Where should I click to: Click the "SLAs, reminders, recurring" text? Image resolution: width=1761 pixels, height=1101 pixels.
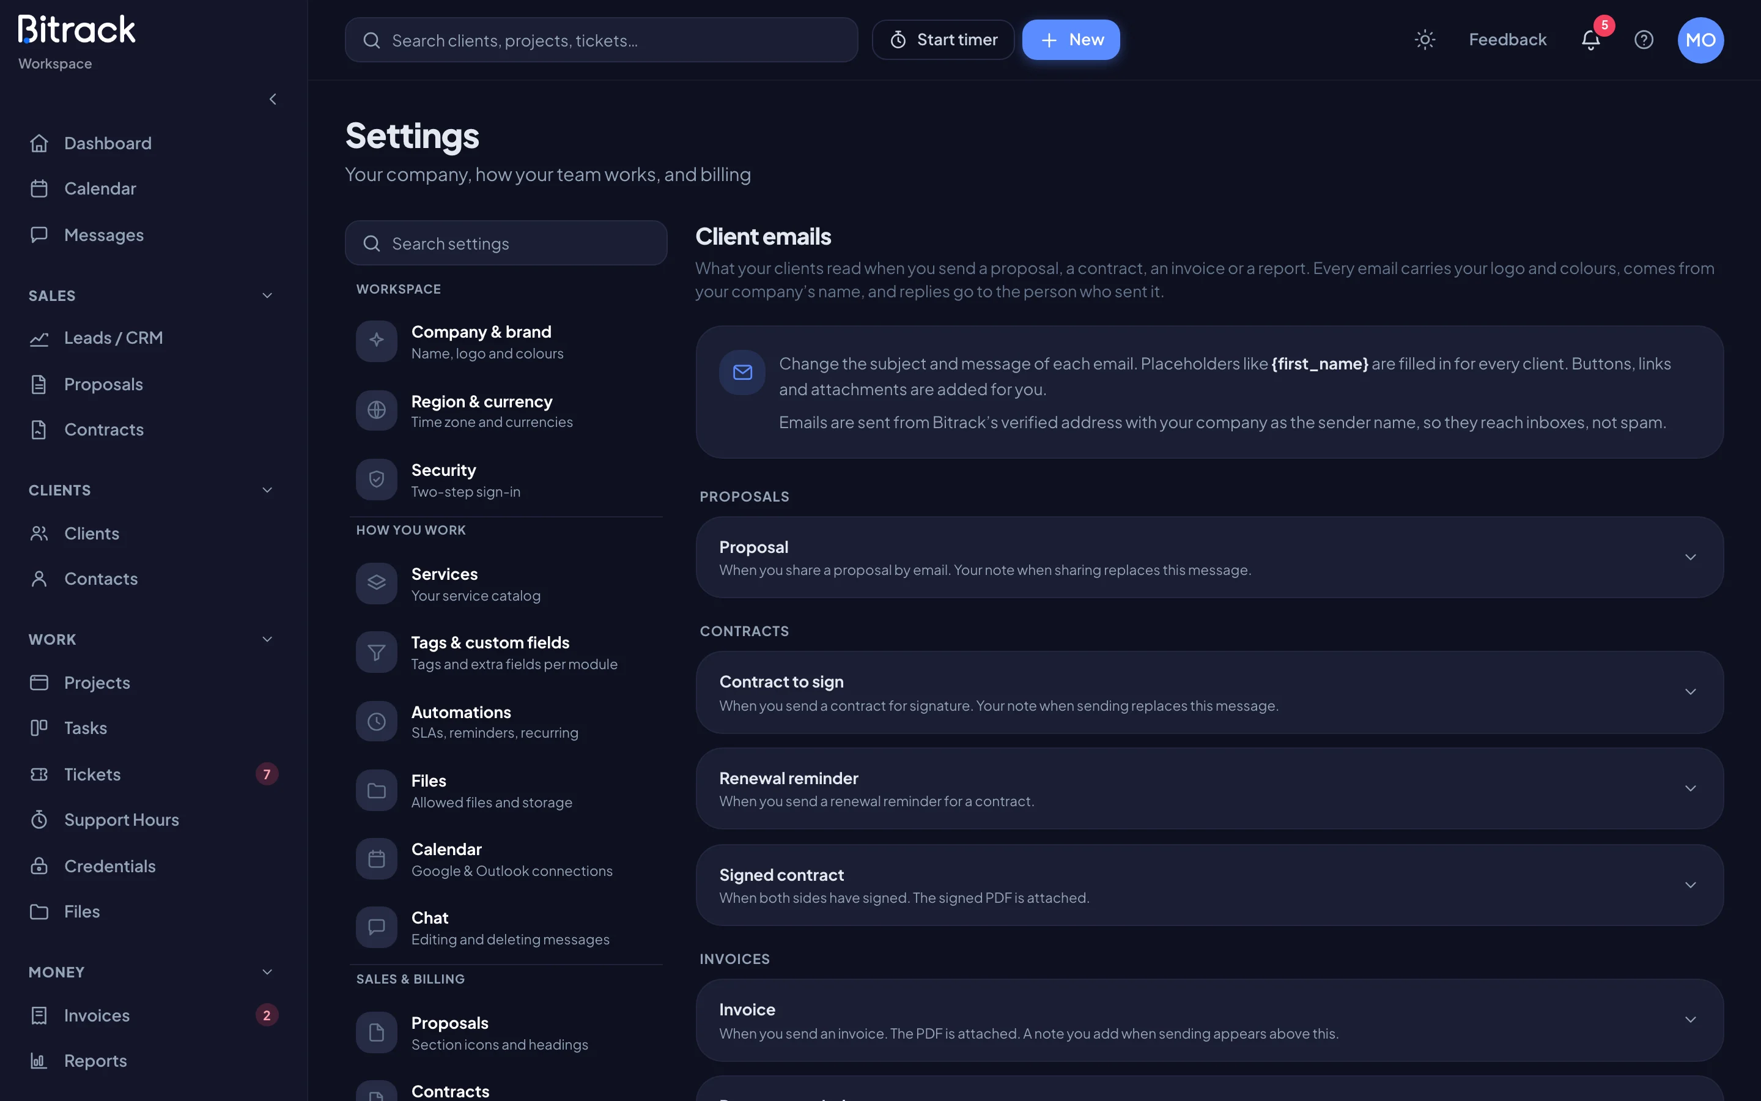(495, 733)
